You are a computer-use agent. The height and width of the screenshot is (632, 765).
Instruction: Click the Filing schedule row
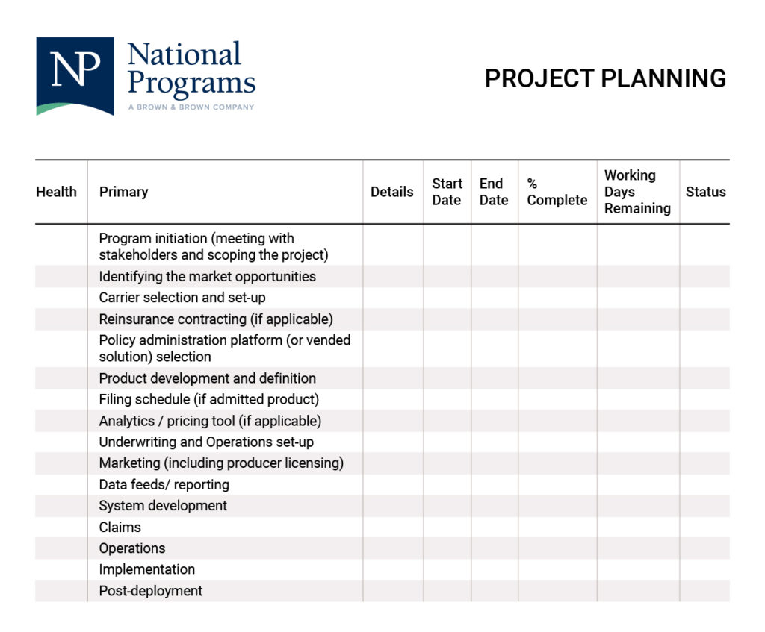pos(208,399)
